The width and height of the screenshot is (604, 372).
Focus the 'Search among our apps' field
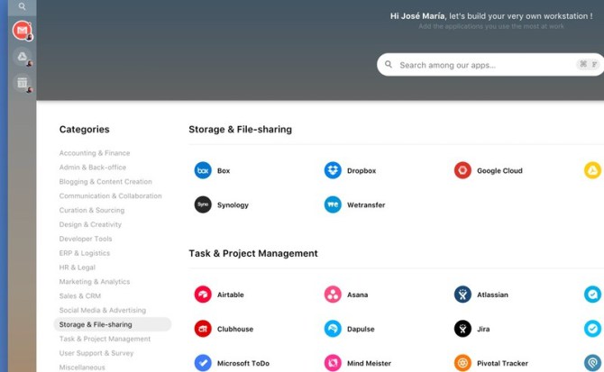coord(490,65)
